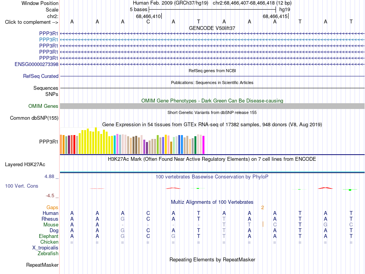Click the gray OMIM Genes bar
Image resolution: width=365 pixels, height=274 pixels.
(x=212, y=106)
